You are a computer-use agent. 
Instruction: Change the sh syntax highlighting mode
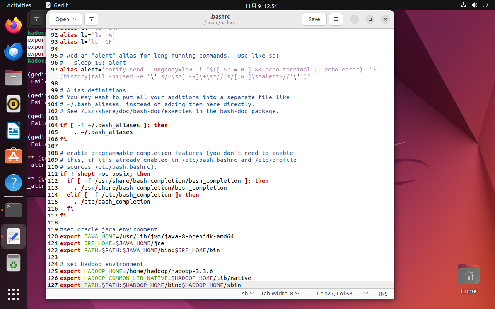(x=248, y=294)
